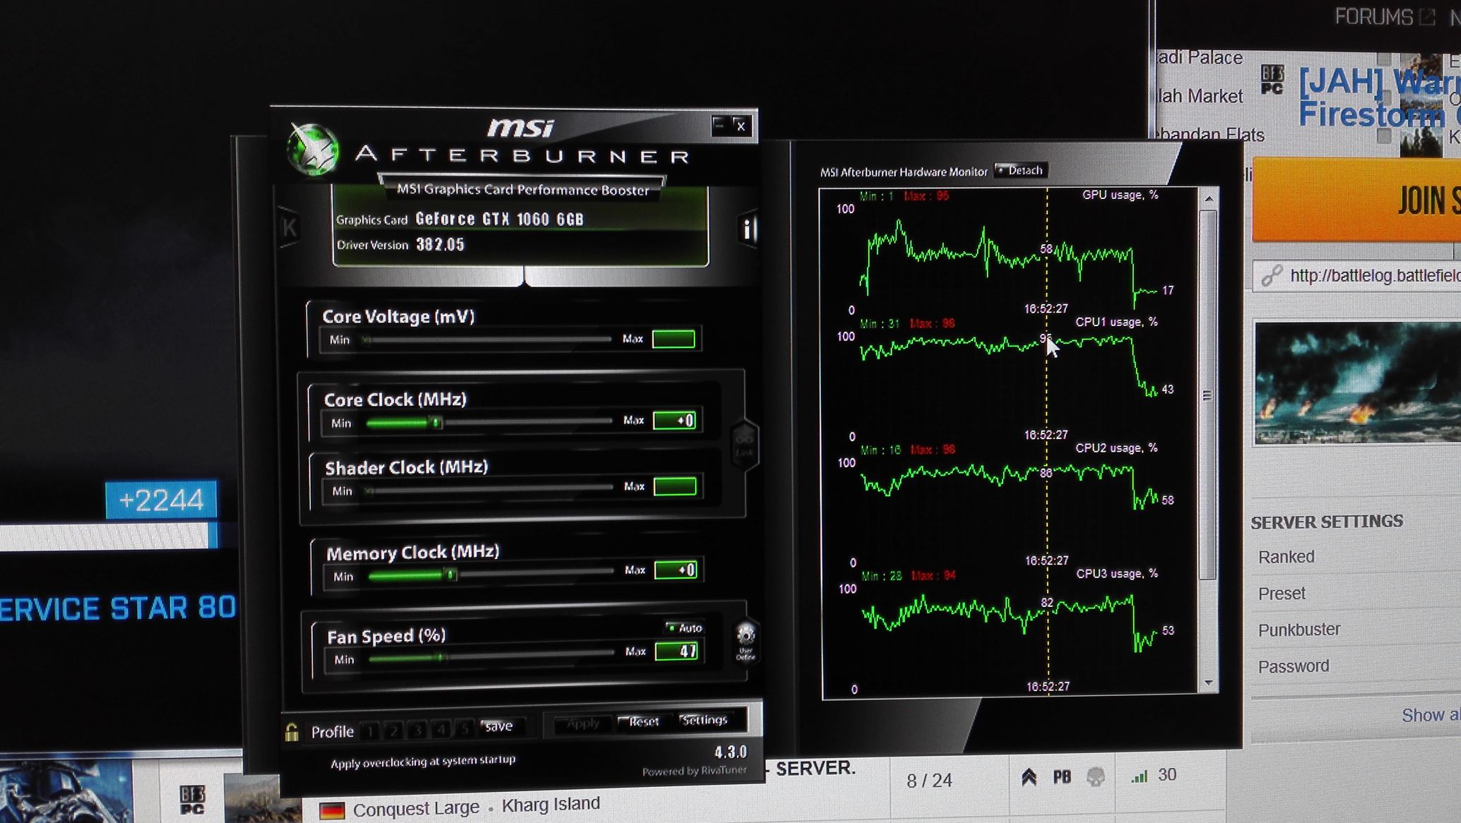Click the Fan Speed slider handle
The width and height of the screenshot is (1461, 823).
(441, 657)
